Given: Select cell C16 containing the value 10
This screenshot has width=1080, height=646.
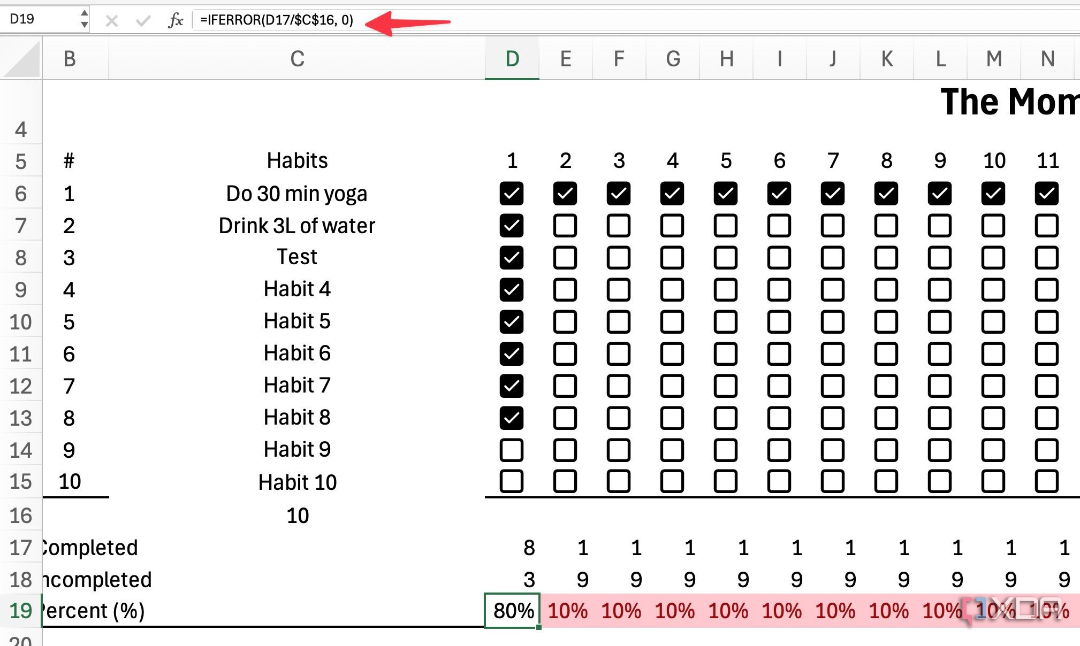Looking at the screenshot, I should [297, 515].
